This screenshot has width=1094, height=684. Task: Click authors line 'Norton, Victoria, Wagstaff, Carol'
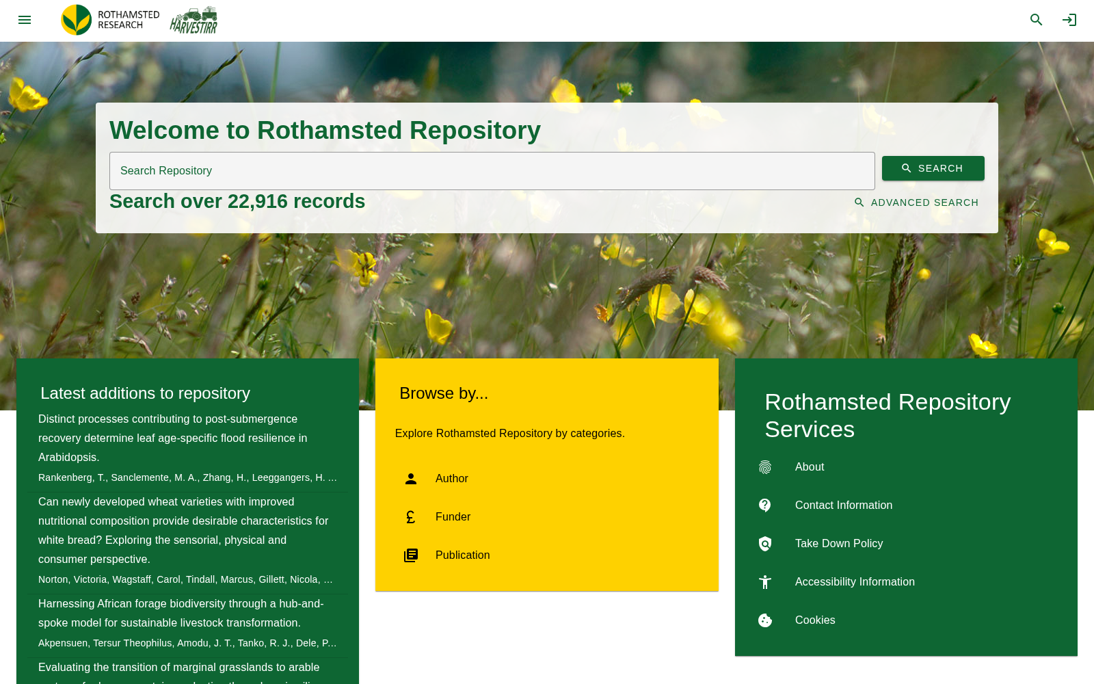pyautogui.click(x=185, y=579)
